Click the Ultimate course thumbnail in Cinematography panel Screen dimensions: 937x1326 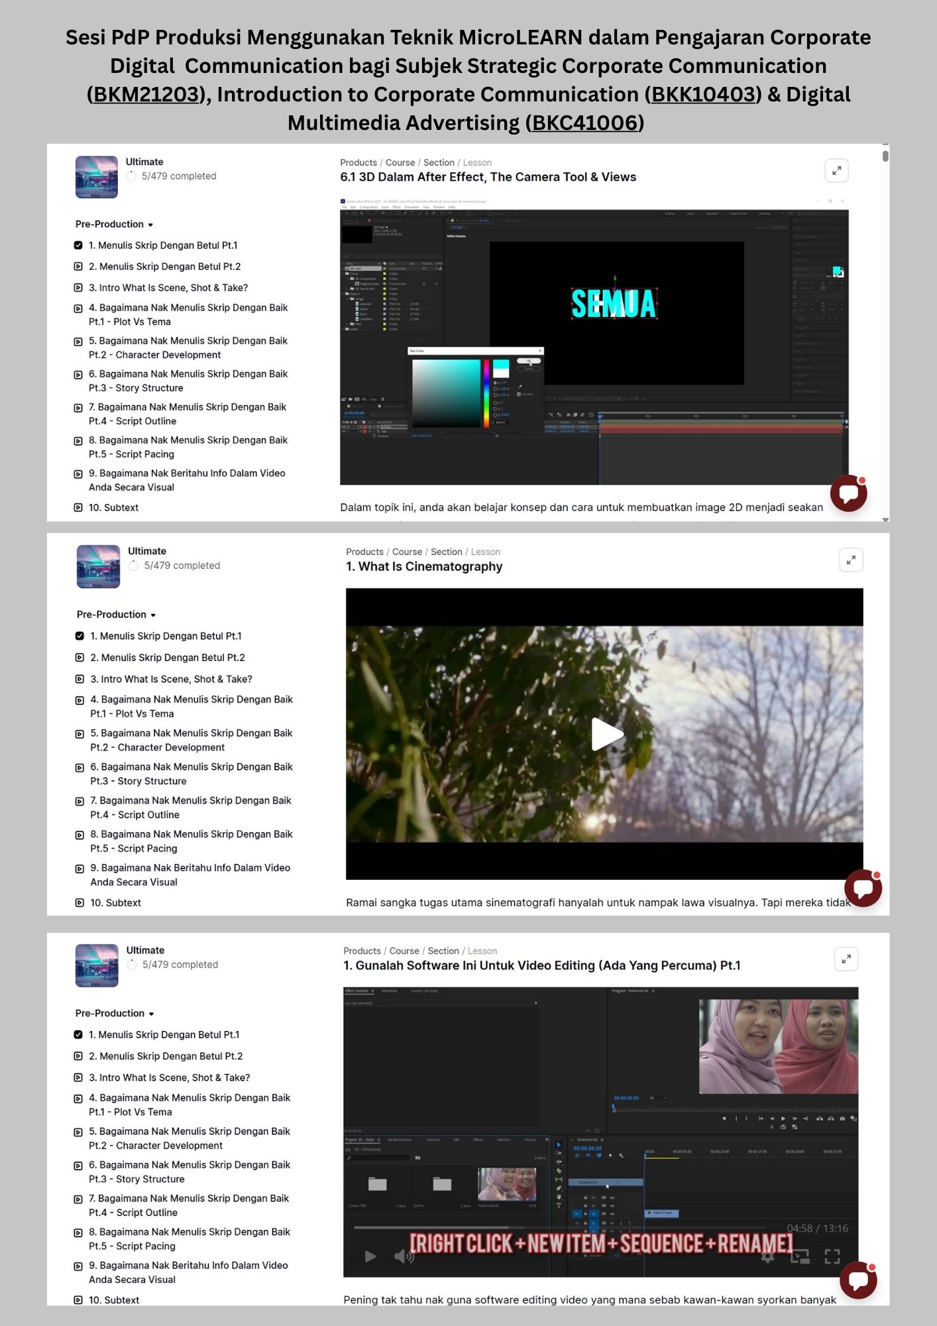tap(98, 566)
